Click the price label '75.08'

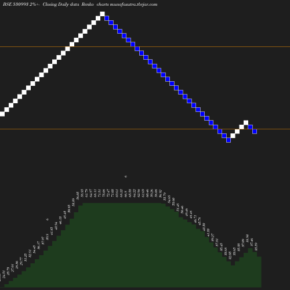point(104,193)
